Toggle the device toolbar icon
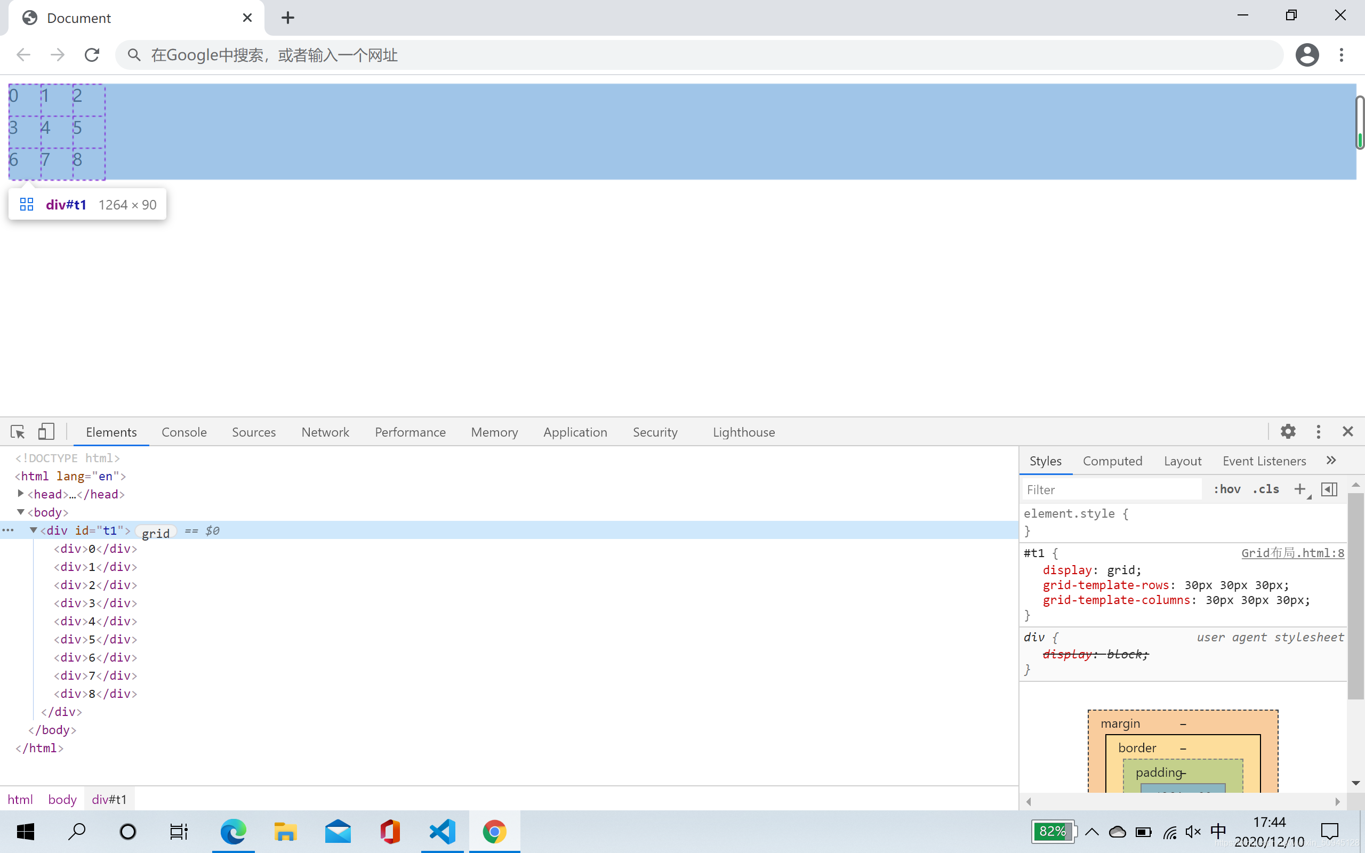The height and width of the screenshot is (853, 1365). coord(46,432)
